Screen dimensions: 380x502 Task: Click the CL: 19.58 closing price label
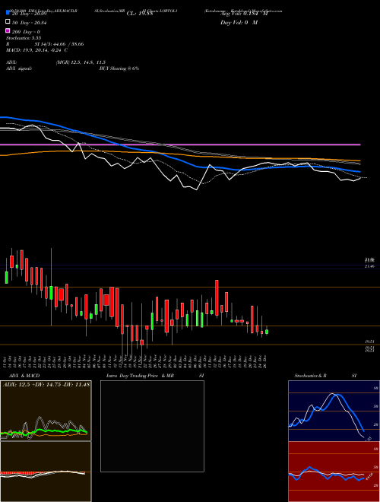[x=141, y=14]
